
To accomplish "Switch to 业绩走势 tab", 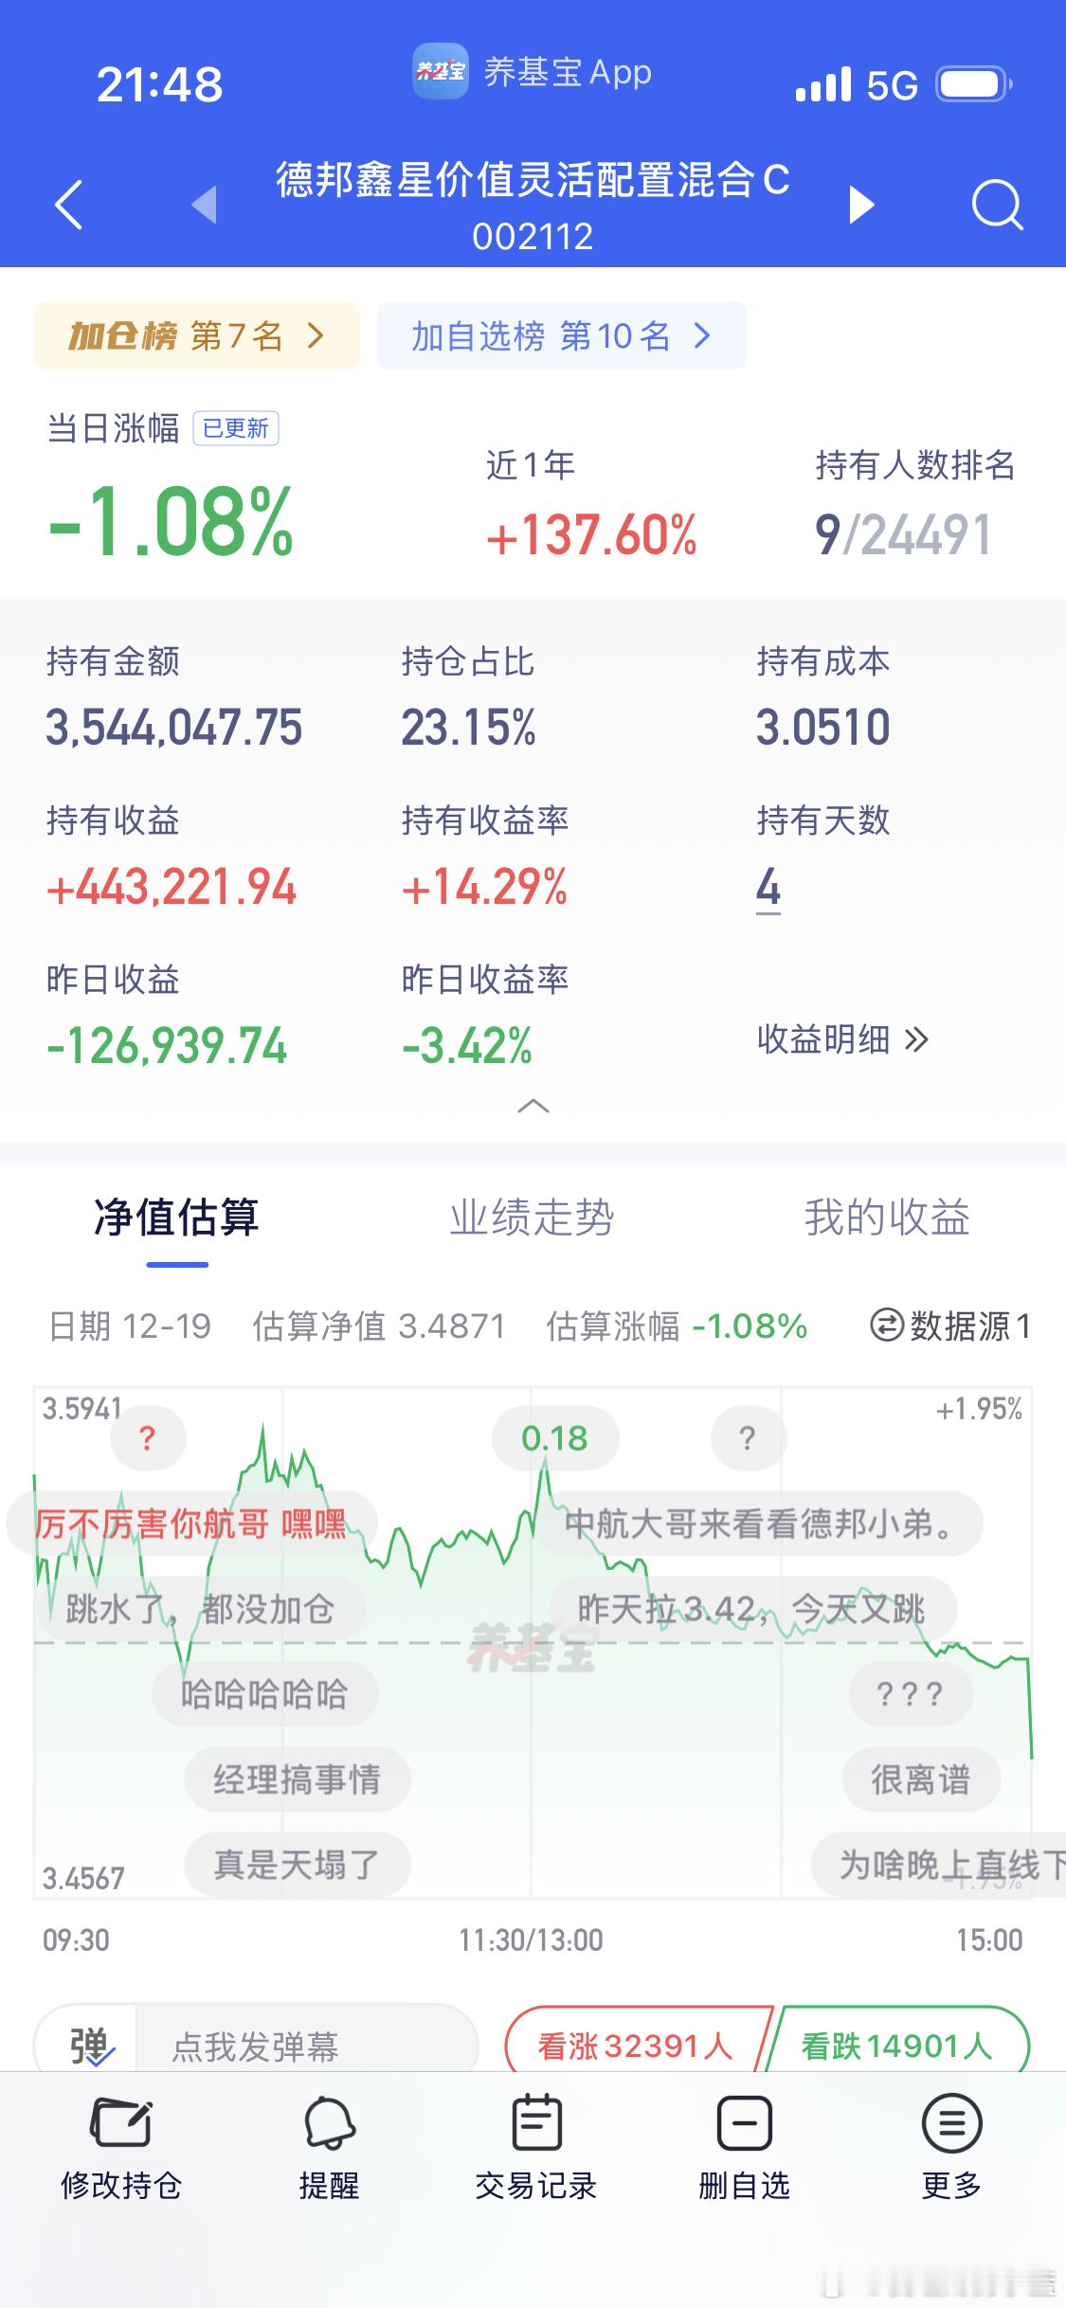I will [532, 1218].
